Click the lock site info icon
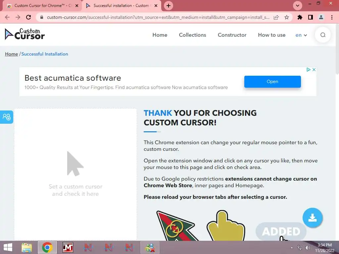339x254 pixels. point(42,17)
